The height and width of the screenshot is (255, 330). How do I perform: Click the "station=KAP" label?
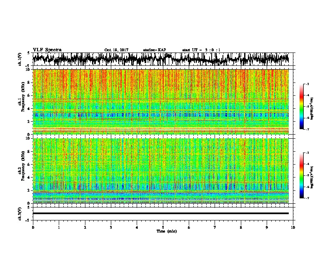click(155, 50)
